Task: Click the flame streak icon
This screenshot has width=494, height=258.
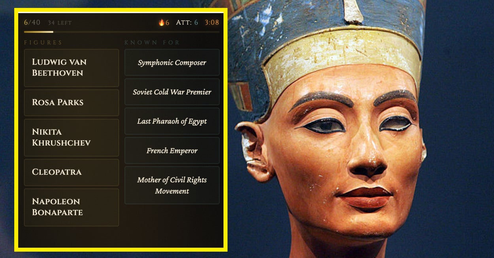Action: click(161, 22)
